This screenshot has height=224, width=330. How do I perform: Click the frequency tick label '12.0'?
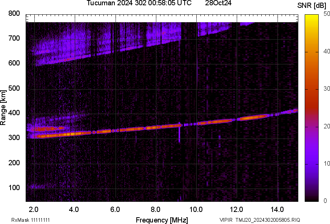pyautogui.click(x=237, y=210)
